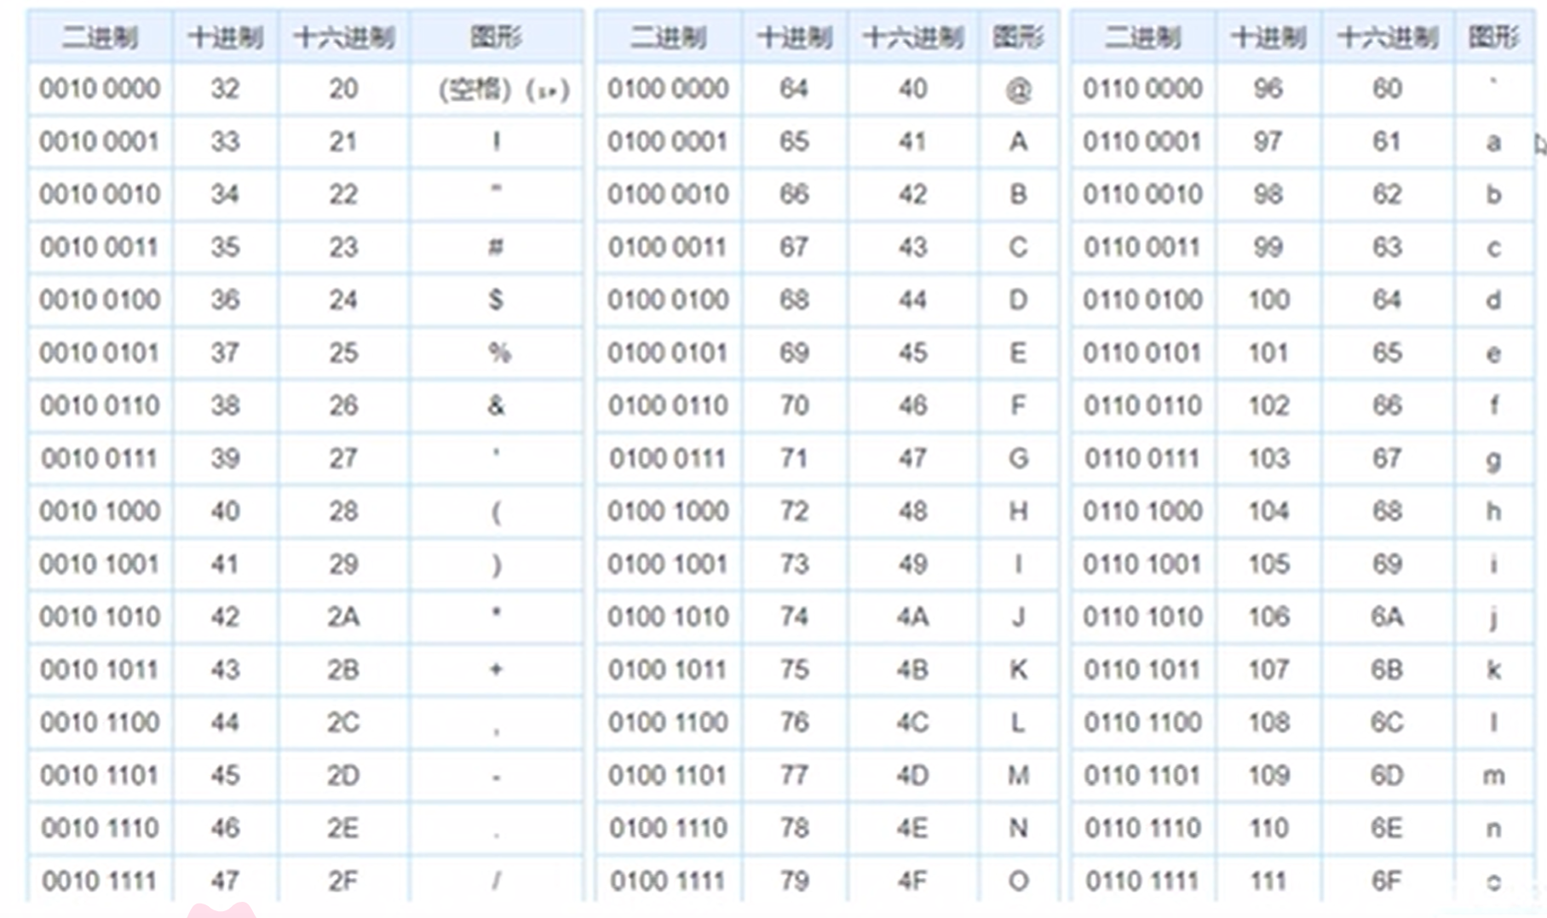Select the slash / symbol cell
The height and width of the screenshot is (918, 1547).
pyautogui.click(x=496, y=881)
